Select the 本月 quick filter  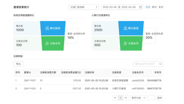161,7
